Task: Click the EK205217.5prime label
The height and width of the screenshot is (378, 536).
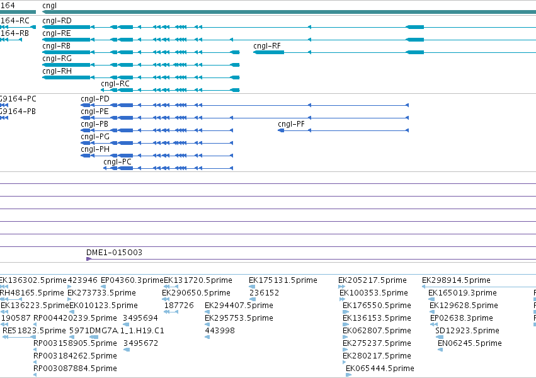Action: click(373, 280)
